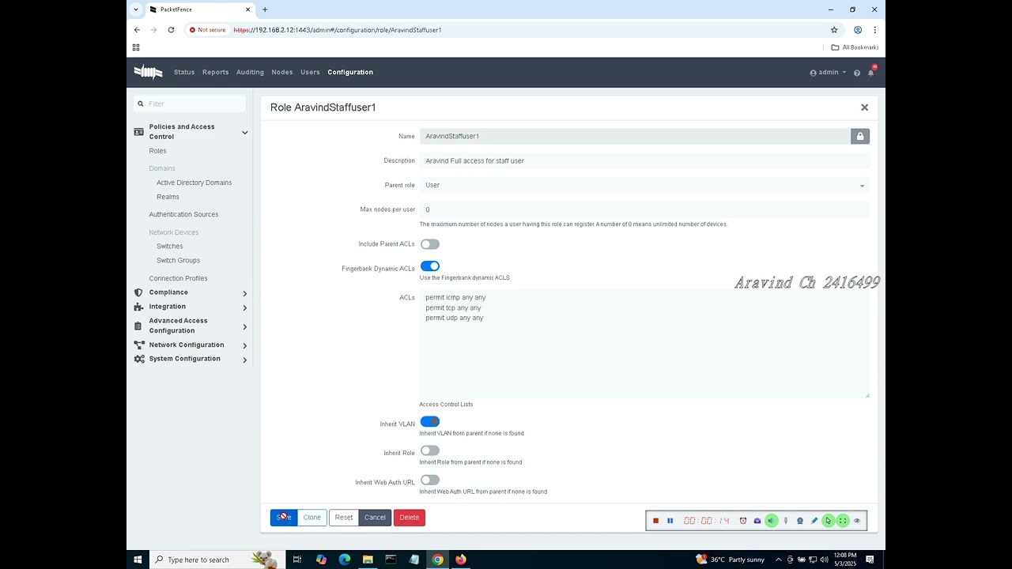Viewport: 1012px width, 569px height.
Task: Toggle system sound speaker in recorder bar
Action: pyautogui.click(x=771, y=521)
